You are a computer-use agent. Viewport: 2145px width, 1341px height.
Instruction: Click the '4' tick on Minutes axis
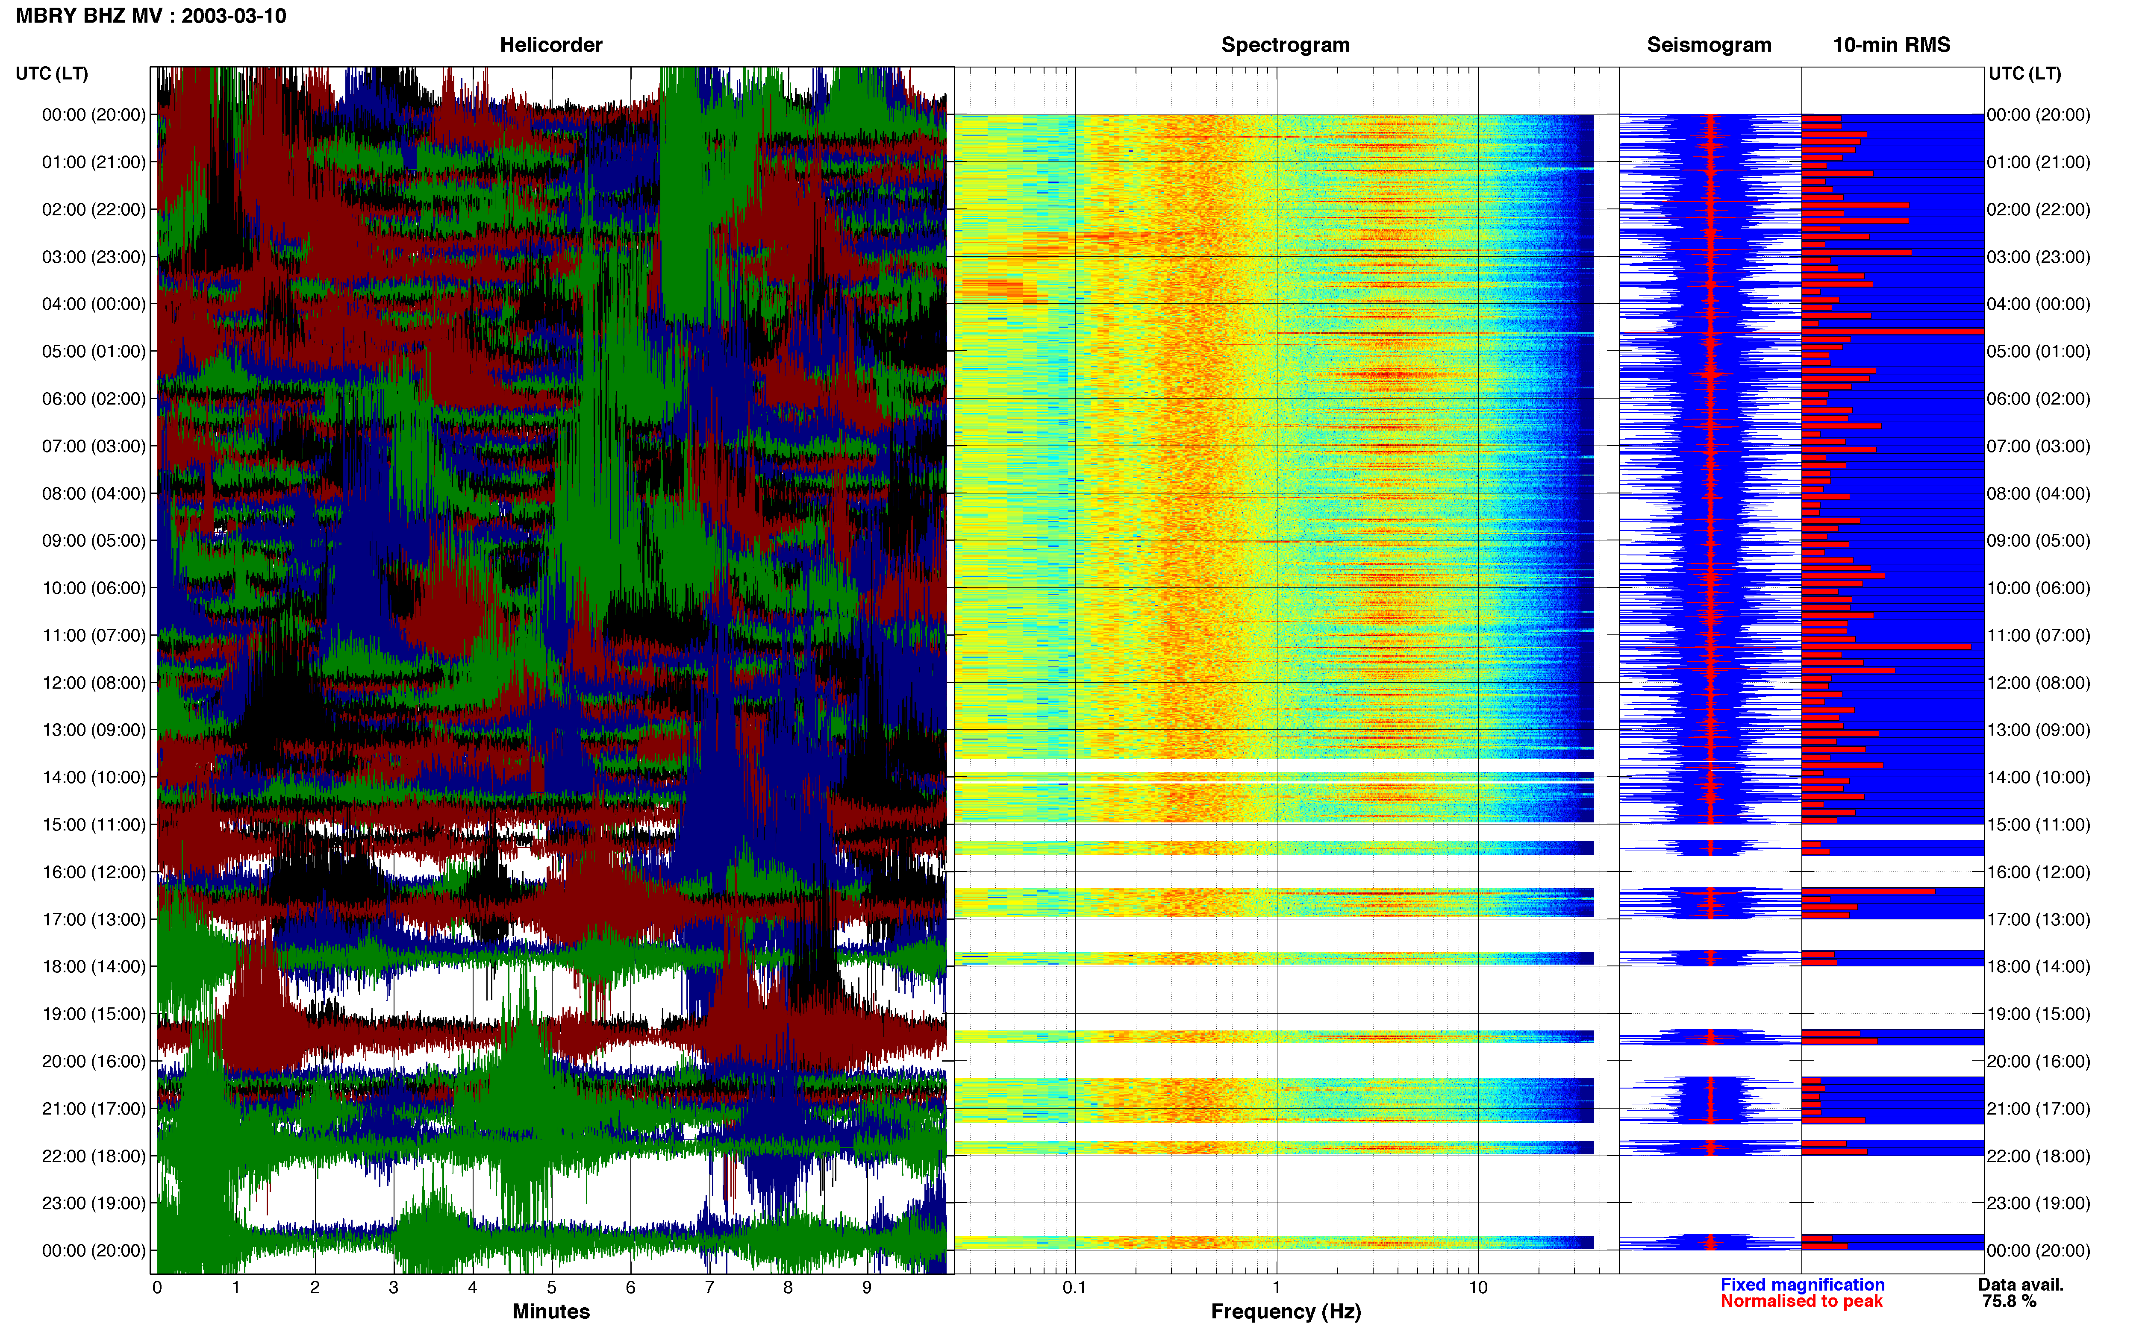point(473,1288)
